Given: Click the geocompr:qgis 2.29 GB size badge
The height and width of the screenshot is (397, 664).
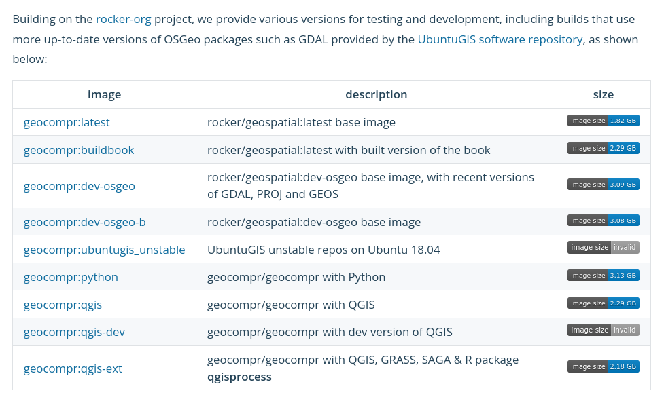Looking at the screenshot, I should click(603, 303).
